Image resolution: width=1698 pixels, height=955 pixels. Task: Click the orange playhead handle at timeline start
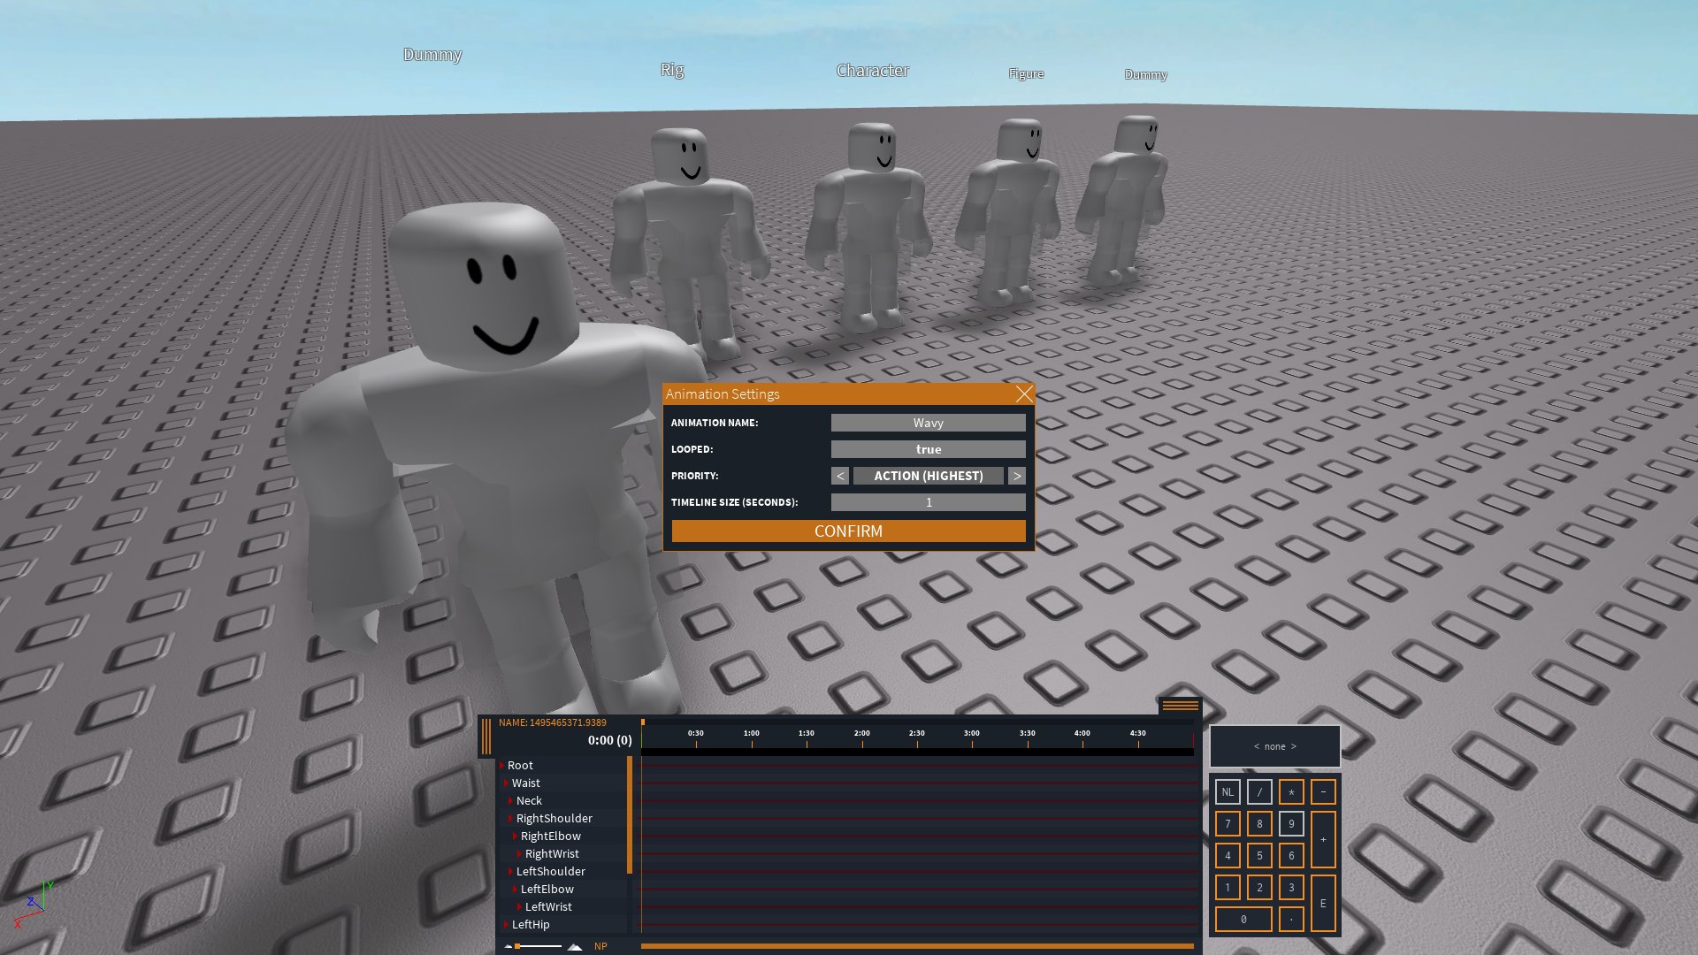(643, 722)
